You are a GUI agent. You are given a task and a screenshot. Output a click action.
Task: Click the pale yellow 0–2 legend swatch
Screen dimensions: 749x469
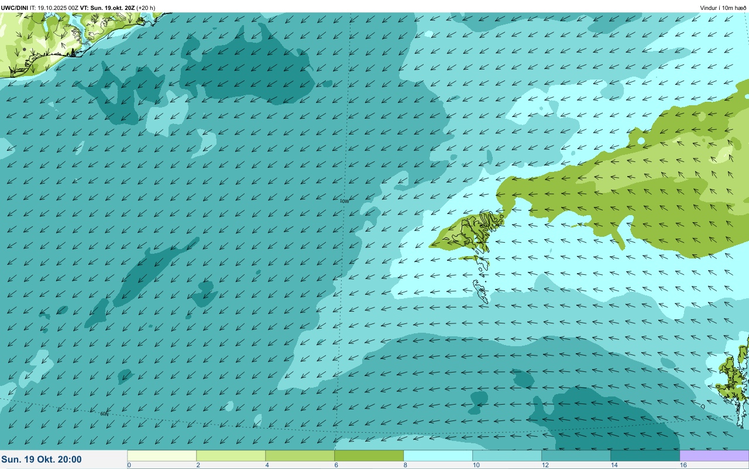162,456
